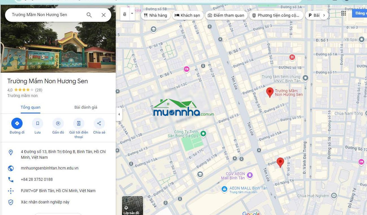The image size is (367, 215).
Task: Click the AEON MALL Bình Tân shopping marker
Action: tap(224, 189)
